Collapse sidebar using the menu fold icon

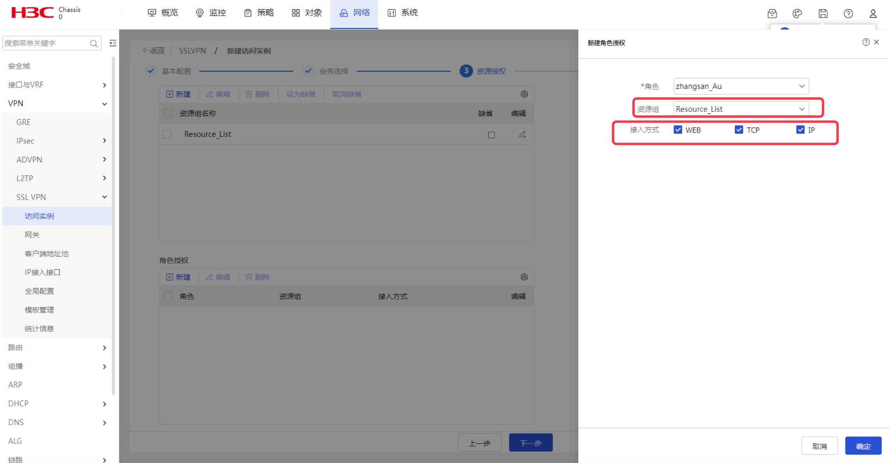click(113, 43)
